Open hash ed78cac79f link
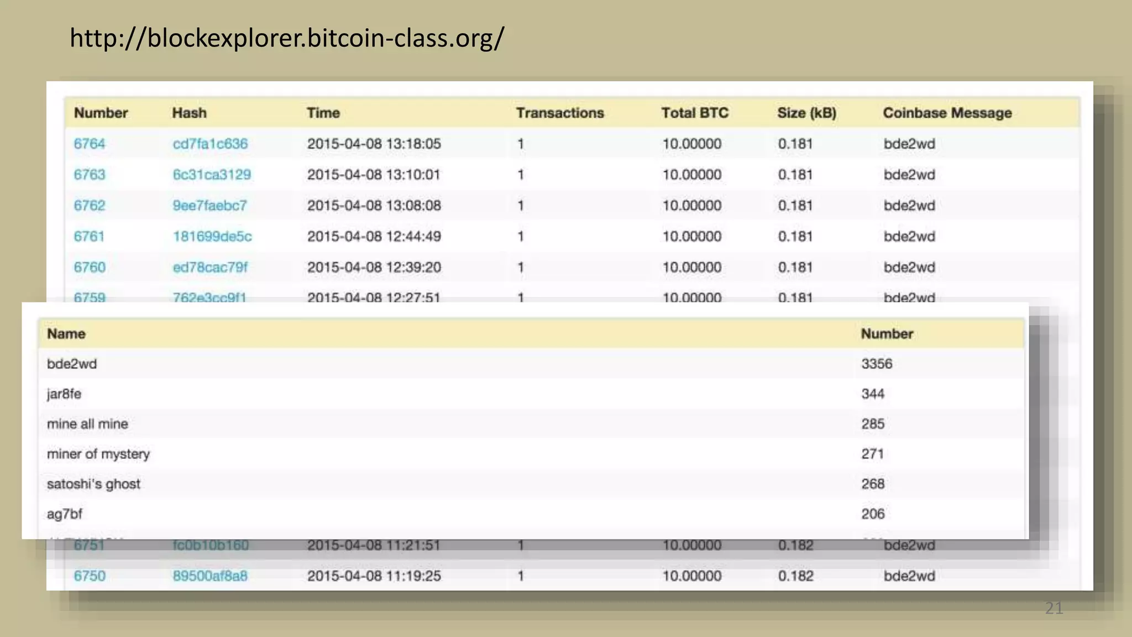Viewport: 1132px width, 637px height. [210, 268]
